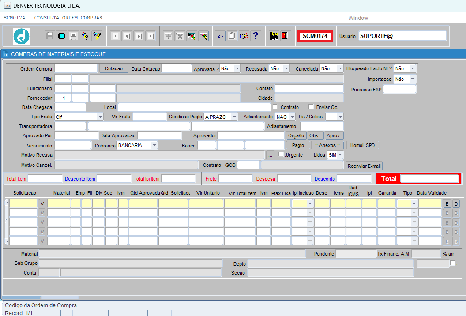Check the Urgente checkbox
Viewport: 466px width, 316px height.
[281, 154]
